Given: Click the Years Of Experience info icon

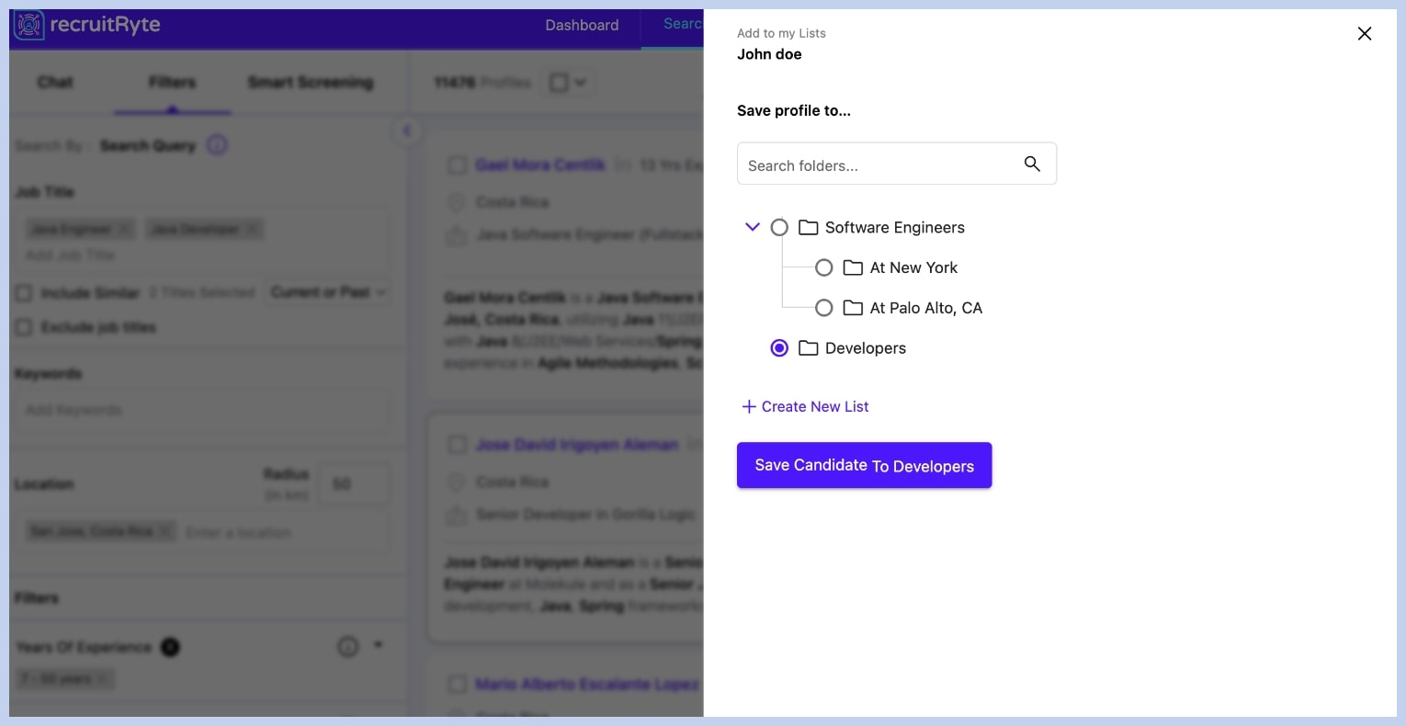Looking at the screenshot, I should [347, 647].
